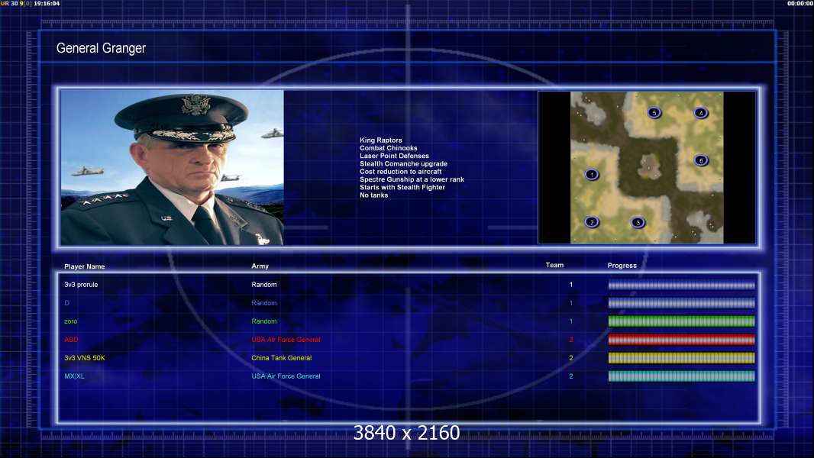Select player name zoro
Image resolution: width=814 pixels, height=458 pixels.
70,321
